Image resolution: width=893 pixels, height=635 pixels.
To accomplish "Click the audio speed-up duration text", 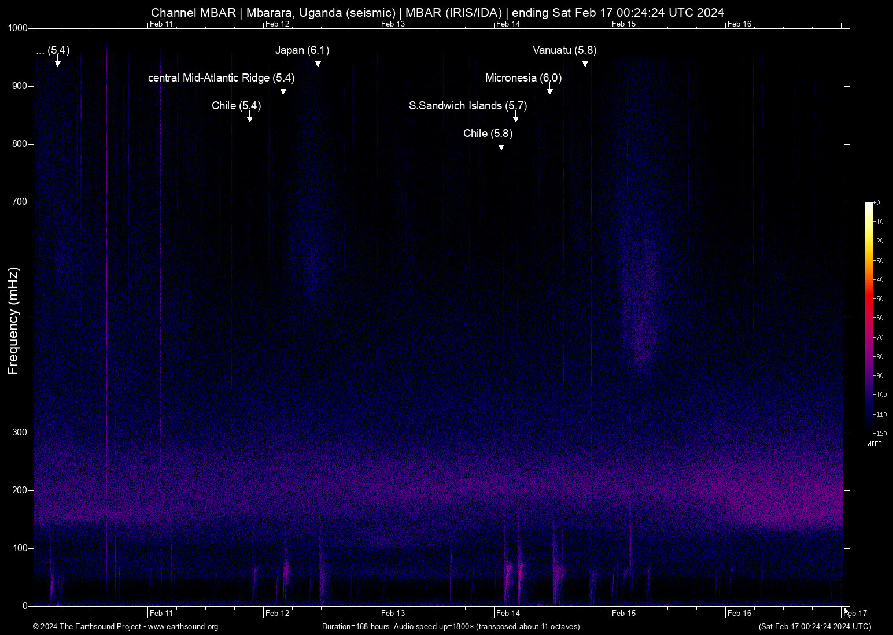I will tap(452, 627).
